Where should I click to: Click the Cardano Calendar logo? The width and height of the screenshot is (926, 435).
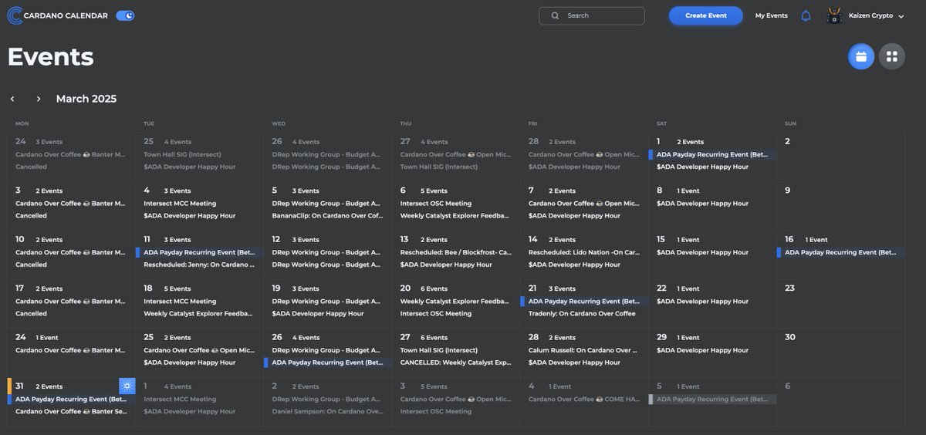click(58, 15)
